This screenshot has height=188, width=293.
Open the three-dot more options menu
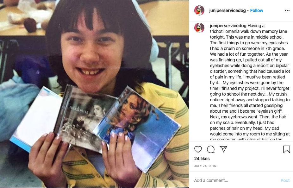[x=287, y=10]
